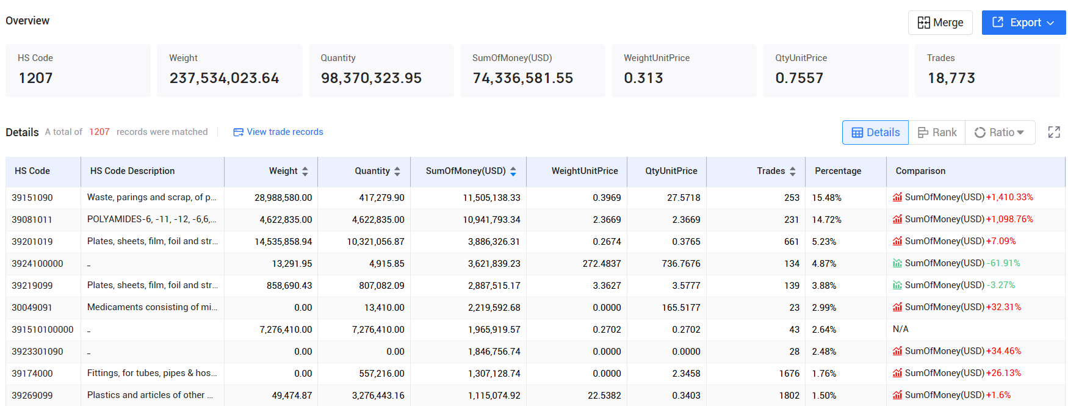
Task: Click WeightUnitPrice value 272.4837
Action: coord(602,264)
